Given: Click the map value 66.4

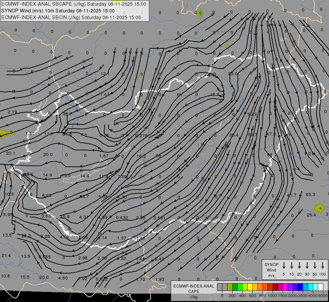Looking at the screenshot, I should tap(272, 155).
